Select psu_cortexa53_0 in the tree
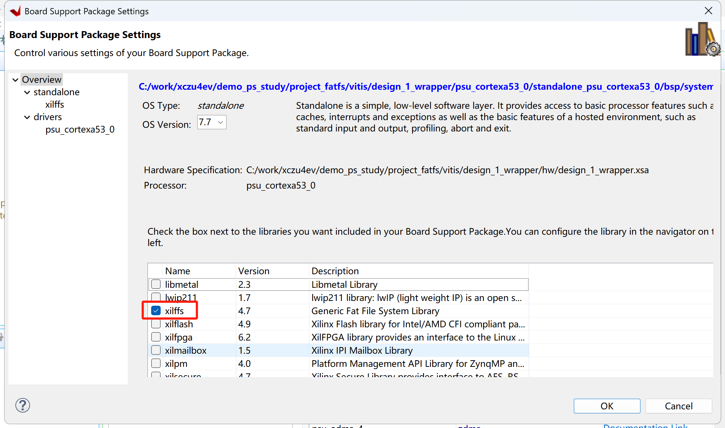 pos(80,130)
